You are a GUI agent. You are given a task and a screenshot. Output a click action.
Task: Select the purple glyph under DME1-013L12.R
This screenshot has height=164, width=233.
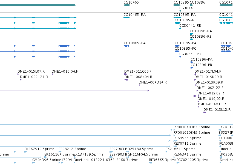tap(205, 112)
